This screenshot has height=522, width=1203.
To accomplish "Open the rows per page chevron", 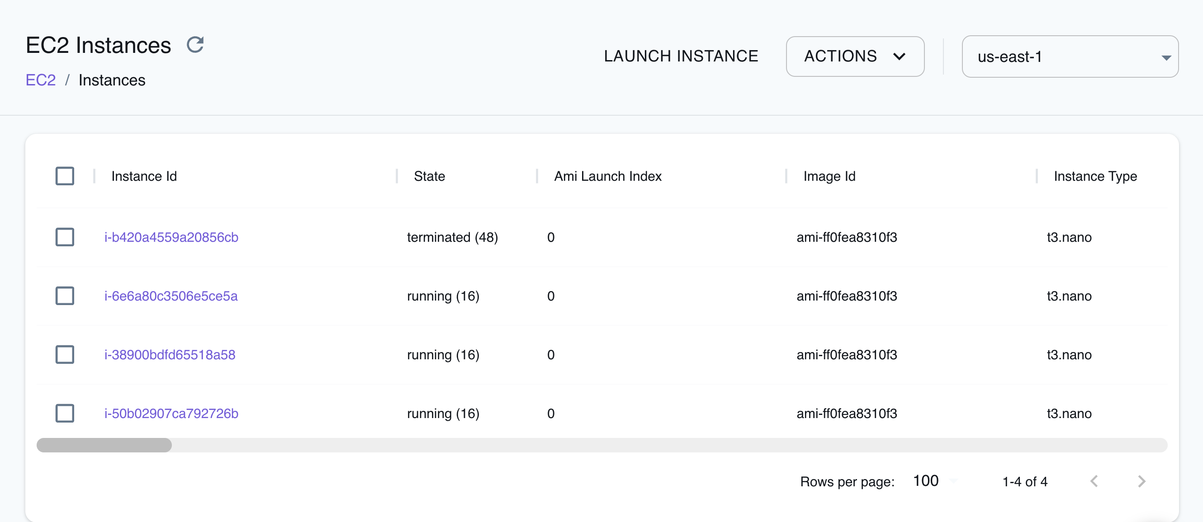I will pos(953,482).
